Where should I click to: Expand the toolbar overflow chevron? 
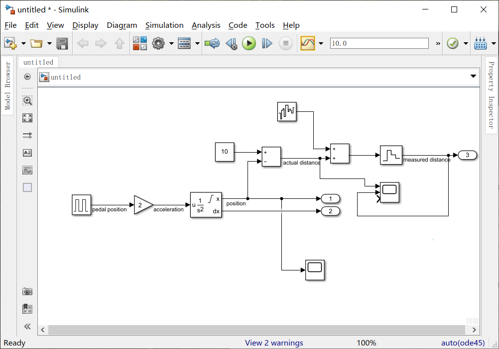(x=437, y=43)
